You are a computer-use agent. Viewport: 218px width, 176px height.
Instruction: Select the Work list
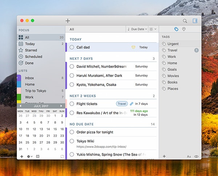[41, 97]
